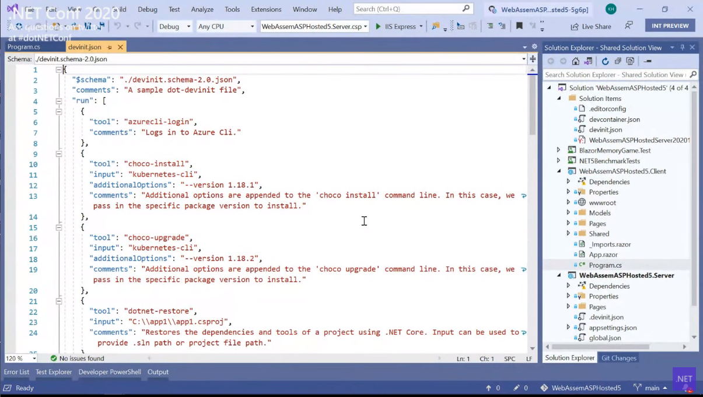Click Forward arrow in Solution Explorer toolbar
The width and height of the screenshot is (703, 397).
(x=563, y=61)
